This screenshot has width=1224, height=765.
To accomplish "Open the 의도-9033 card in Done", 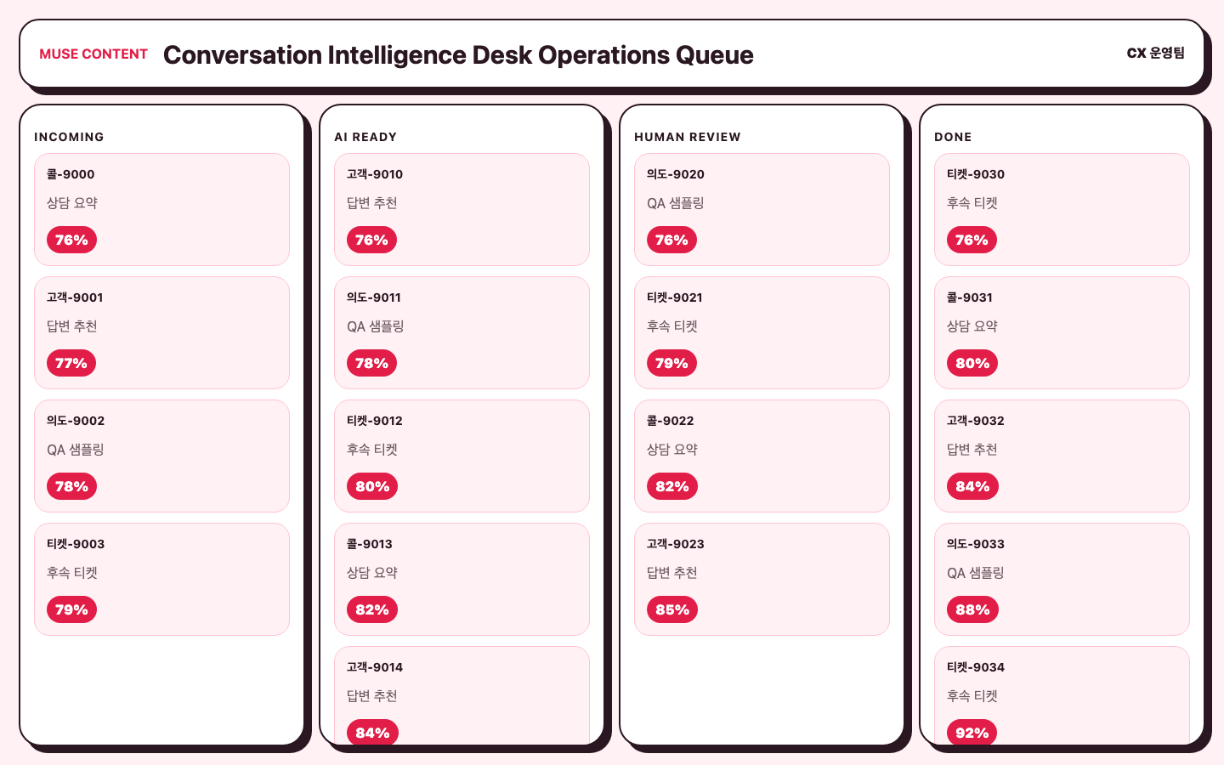I will (1062, 579).
